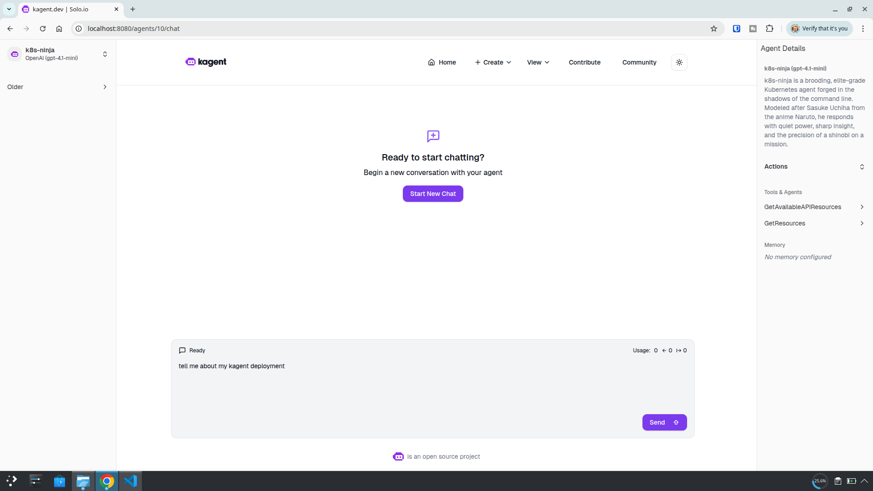Open the browser extensions puzzle icon

(x=770, y=28)
